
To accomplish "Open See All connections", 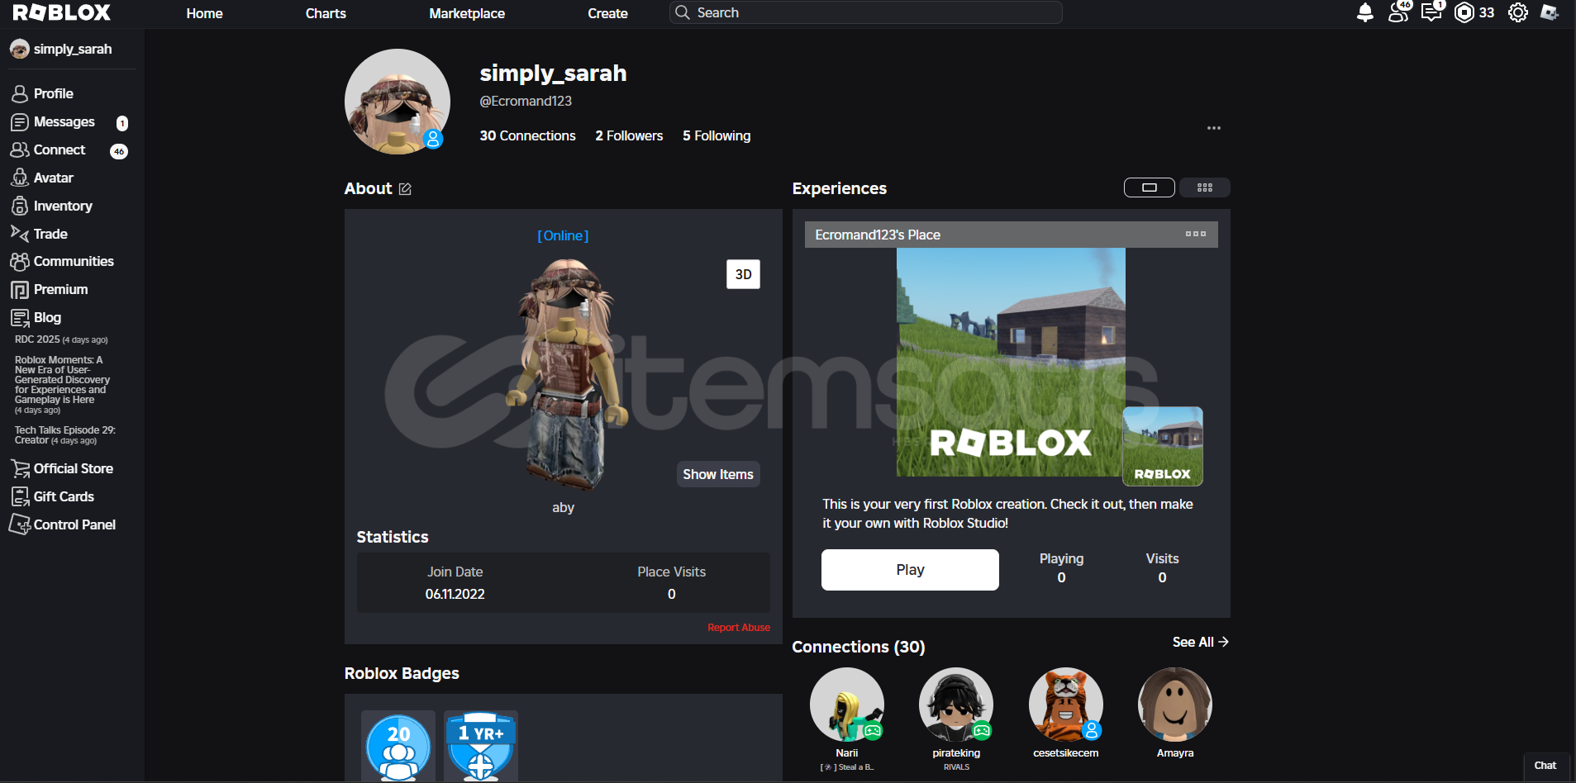I will pyautogui.click(x=1200, y=642).
